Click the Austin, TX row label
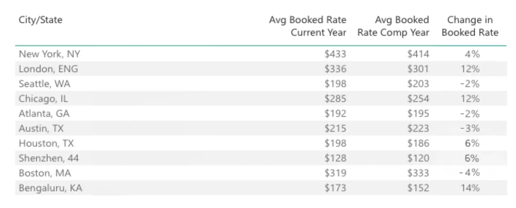 [x=41, y=128]
